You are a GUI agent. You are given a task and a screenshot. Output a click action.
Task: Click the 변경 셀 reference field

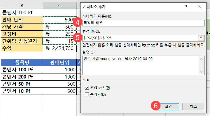tap(140, 38)
